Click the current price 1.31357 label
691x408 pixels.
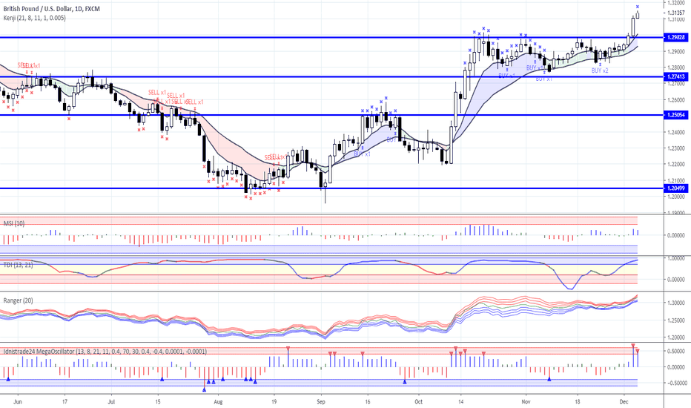(x=675, y=13)
